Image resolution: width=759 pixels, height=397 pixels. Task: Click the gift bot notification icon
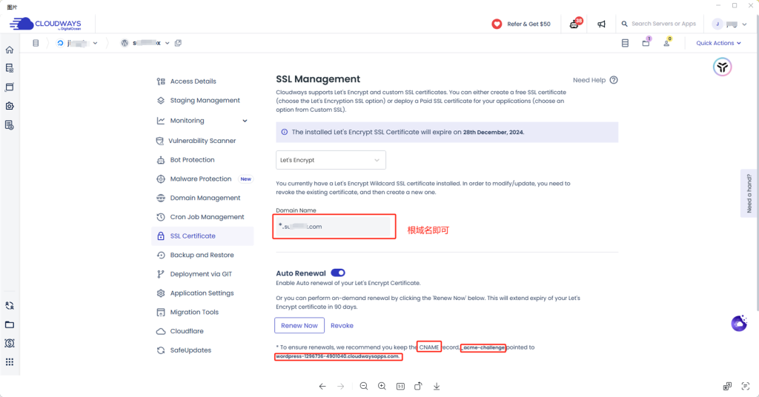574,24
